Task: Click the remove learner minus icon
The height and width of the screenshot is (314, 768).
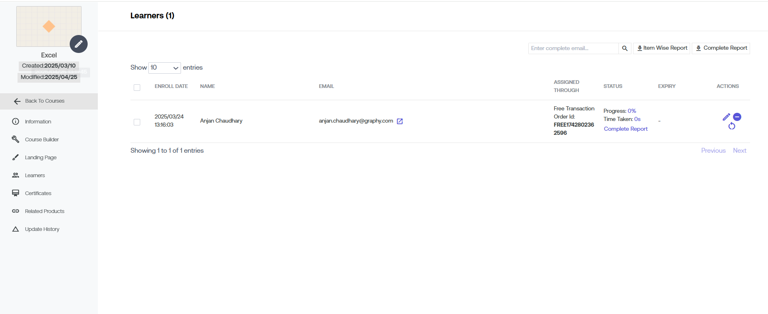Action: point(737,117)
